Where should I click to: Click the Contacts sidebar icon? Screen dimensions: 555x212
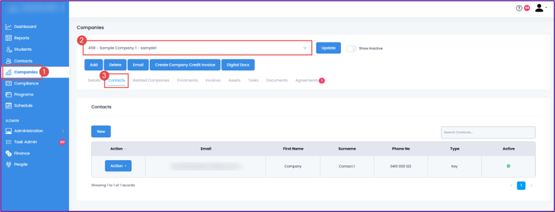(9, 61)
